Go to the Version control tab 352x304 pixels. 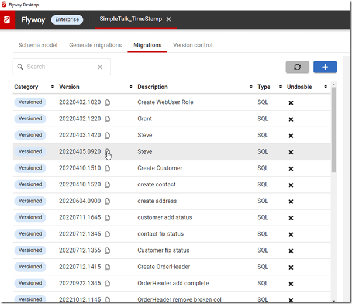pyautogui.click(x=193, y=45)
